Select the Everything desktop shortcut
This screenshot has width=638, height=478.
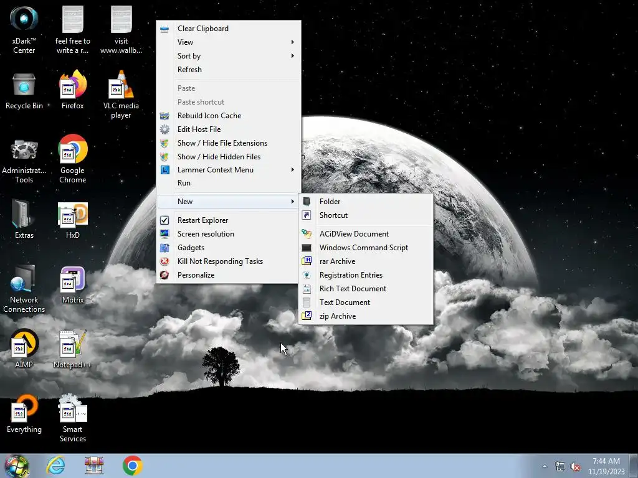(x=24, y=414)
